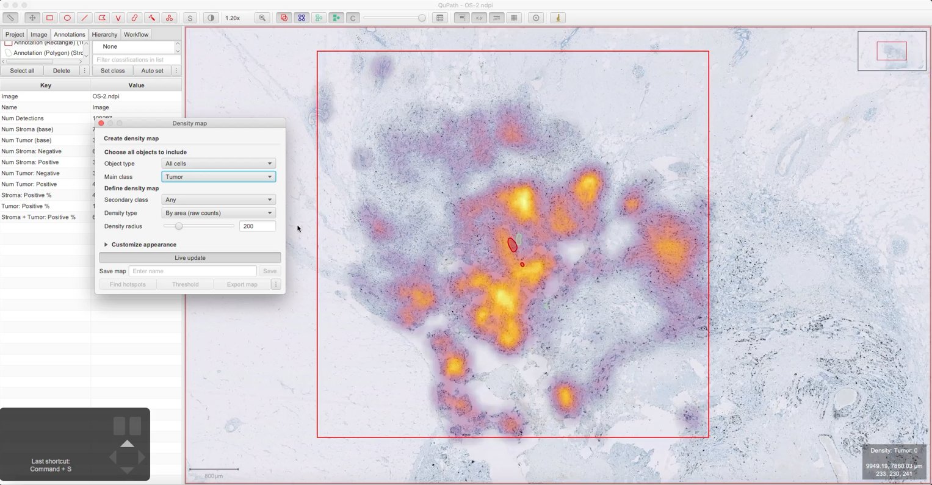Viewport: 932px width, 485px height.
Task: Click the Save button for density map
Action: click(x=270, y=271)
